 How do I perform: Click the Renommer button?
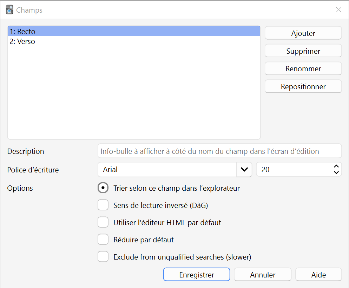[x=303, y=69]
